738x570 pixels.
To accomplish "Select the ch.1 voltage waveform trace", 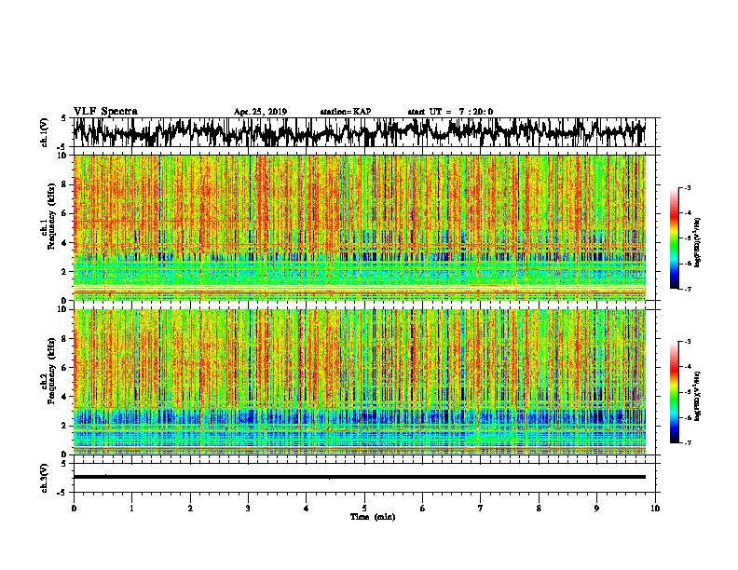I will click(360, 132).
